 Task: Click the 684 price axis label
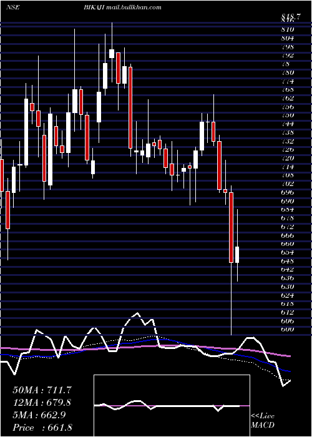pyautogui.click(x=288, y=209)
